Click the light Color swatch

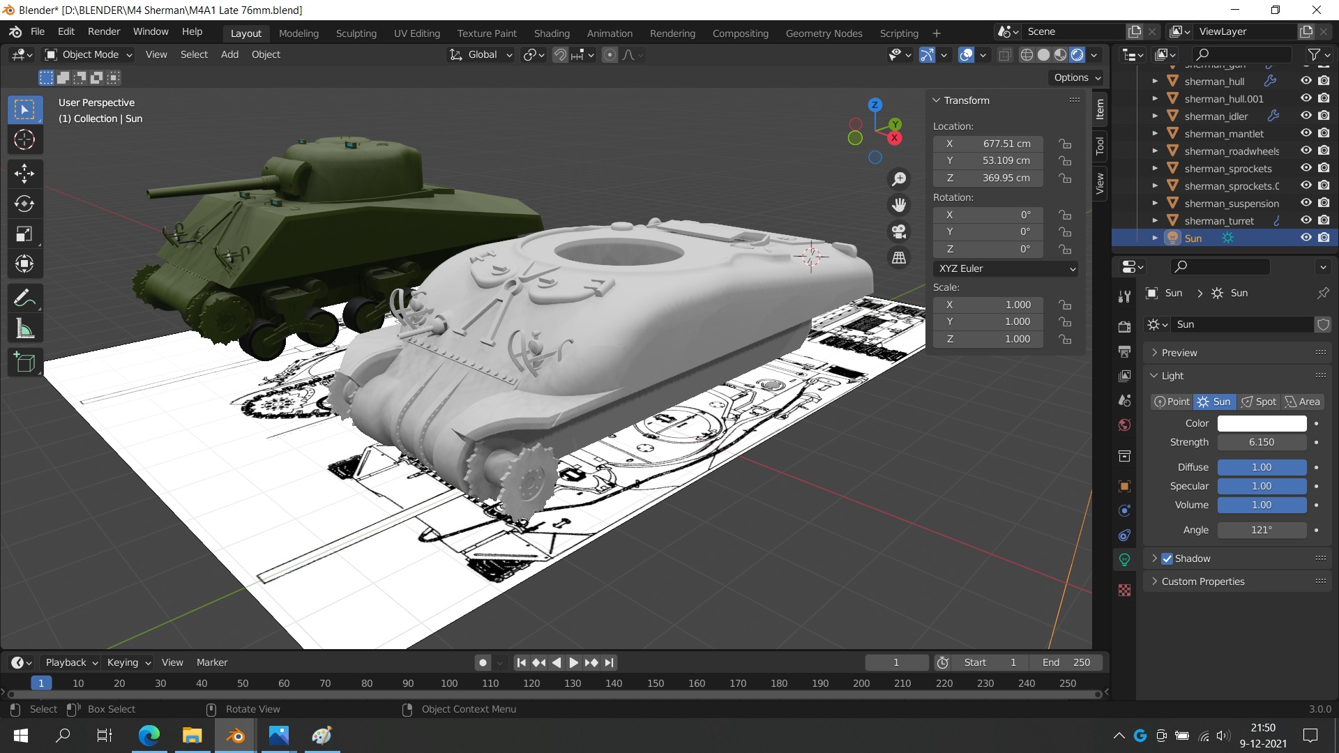tap(1261, 423)
